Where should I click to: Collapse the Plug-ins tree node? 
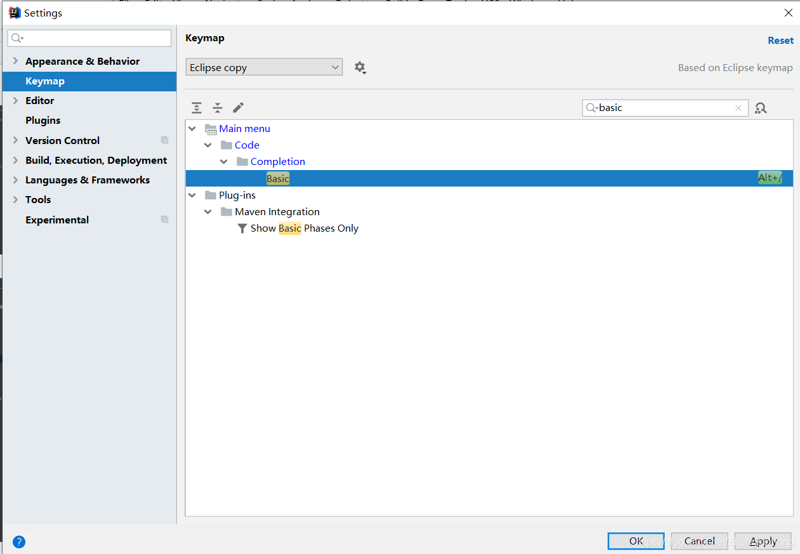click(192, 195)
